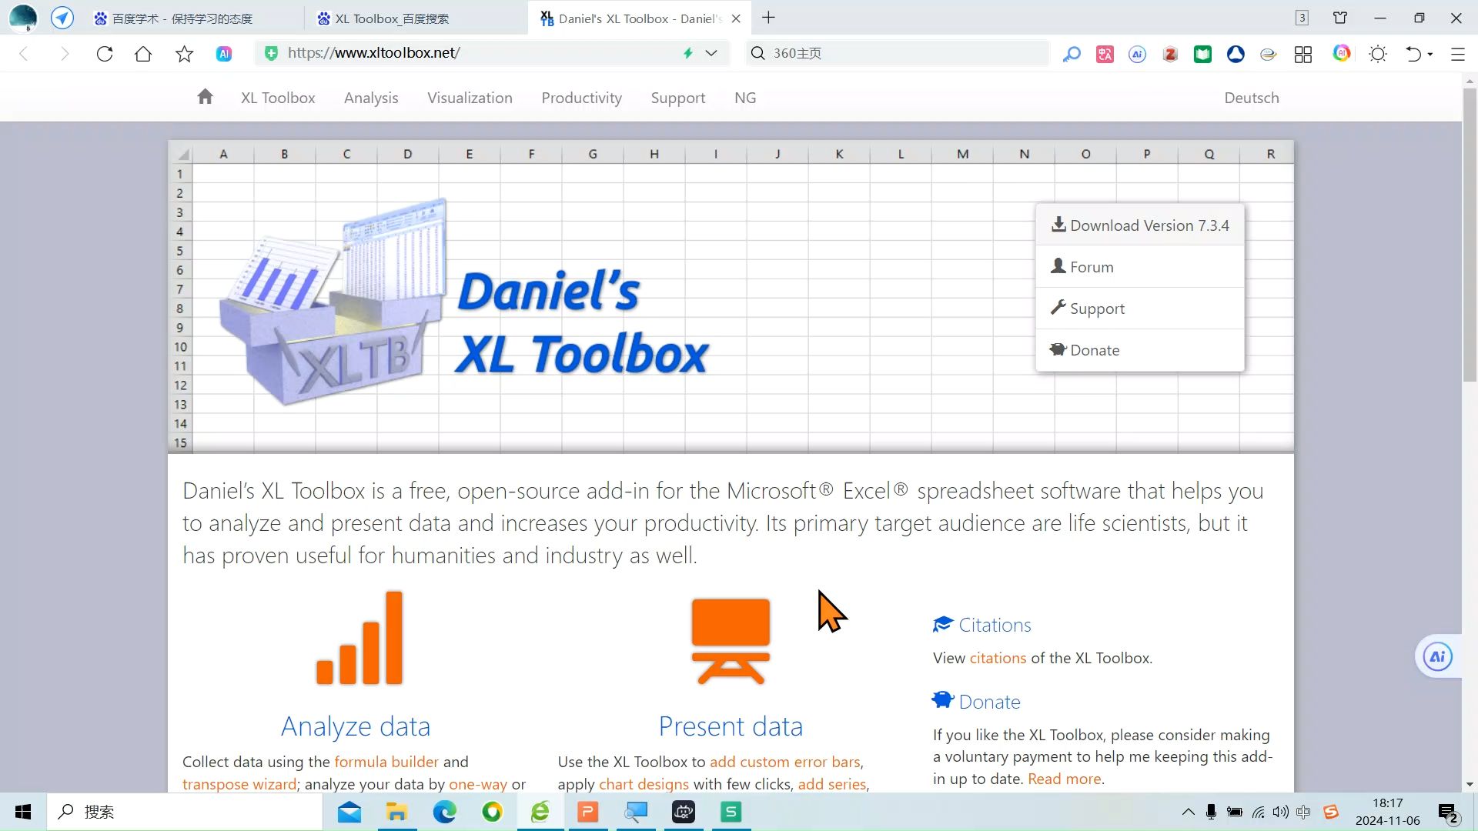The height and width of the screenshot is (831, 1478).
Task: Open the volume control in system tray
Action: pos(1280,812)
